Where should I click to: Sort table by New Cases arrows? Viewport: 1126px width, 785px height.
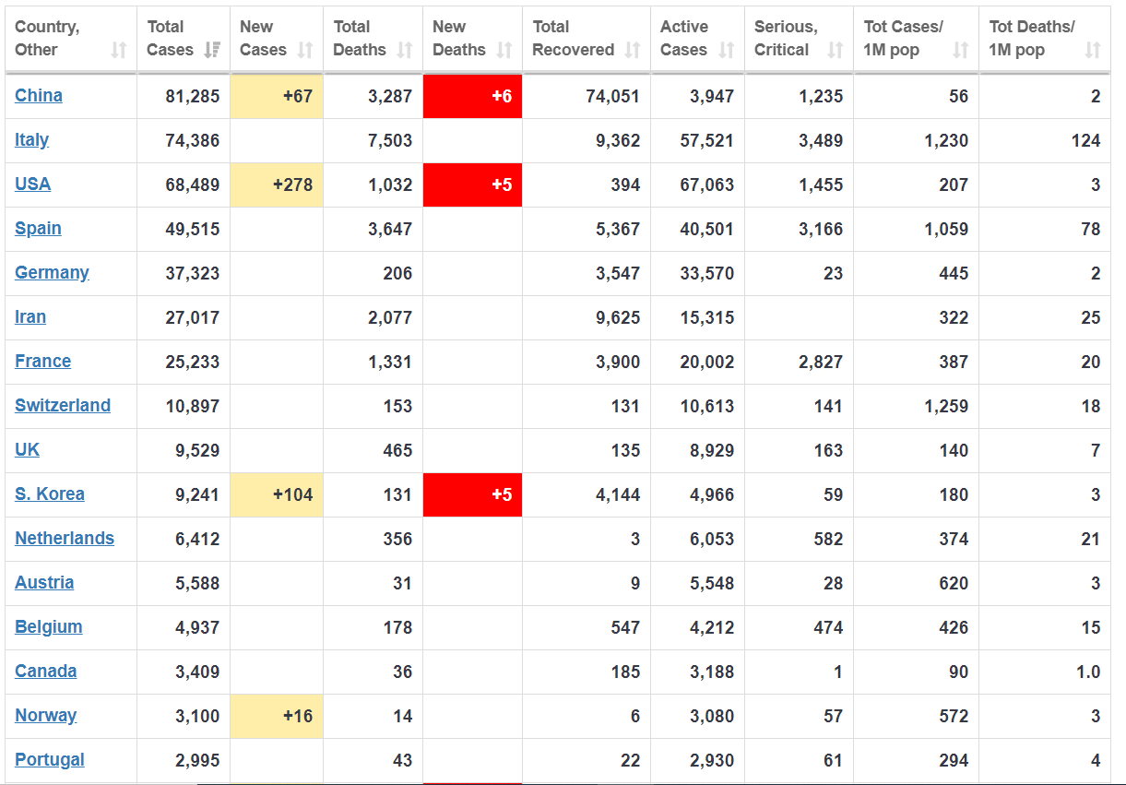click(x=305, y=50)
